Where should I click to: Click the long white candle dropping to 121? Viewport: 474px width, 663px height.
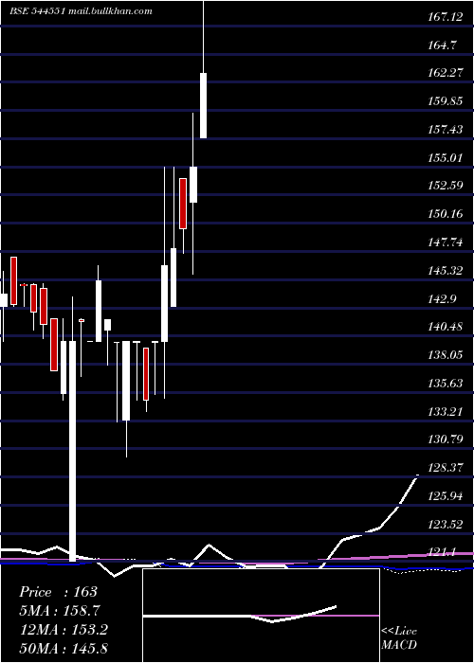pyautogui.click(x=72, y=451)
